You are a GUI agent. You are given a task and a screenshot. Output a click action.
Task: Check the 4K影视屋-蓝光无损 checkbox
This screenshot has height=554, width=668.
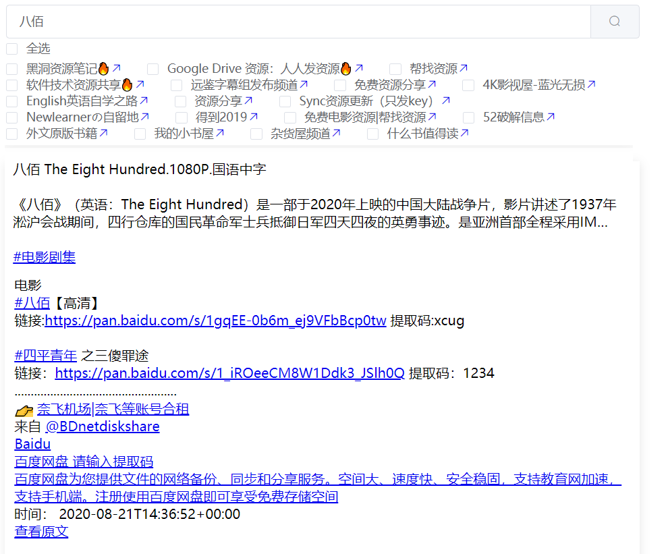[x=468, y=85]
